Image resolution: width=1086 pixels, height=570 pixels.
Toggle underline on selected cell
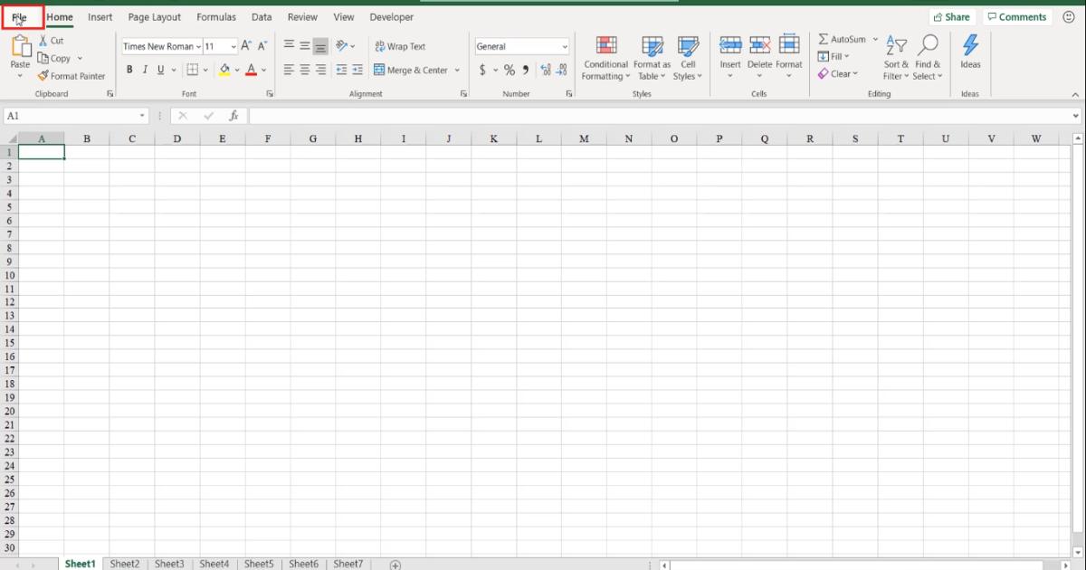159,69
